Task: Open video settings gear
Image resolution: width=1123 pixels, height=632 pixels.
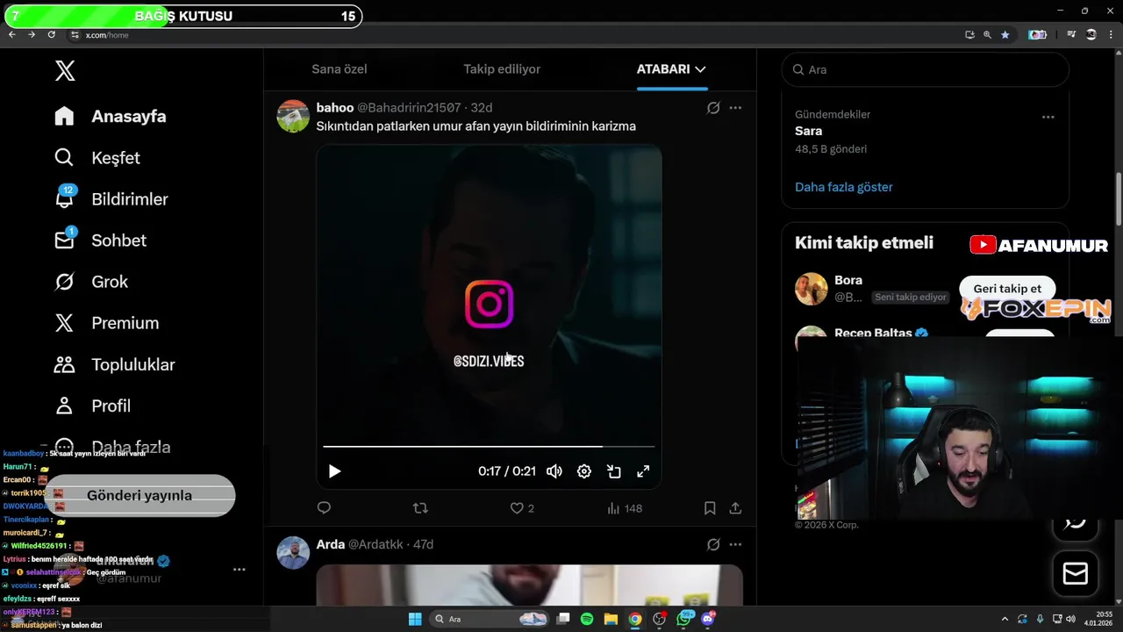Action: [x=584, y=471]
